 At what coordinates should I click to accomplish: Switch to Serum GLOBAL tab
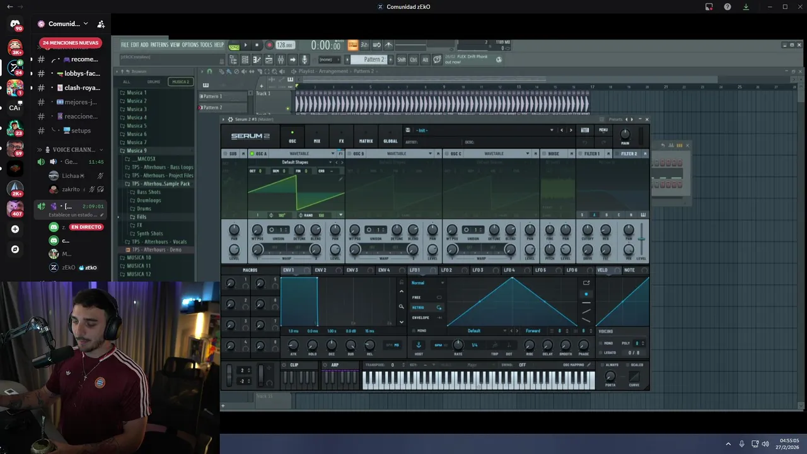click(x=390, y=137)
